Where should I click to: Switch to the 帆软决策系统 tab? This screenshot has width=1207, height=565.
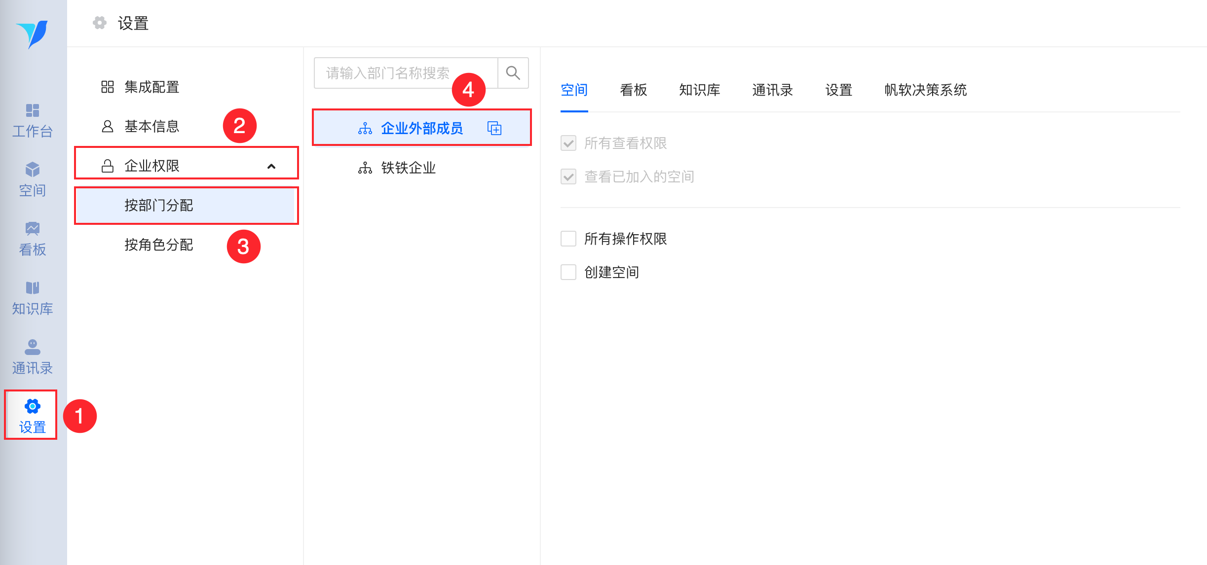(x=925, y=90)
